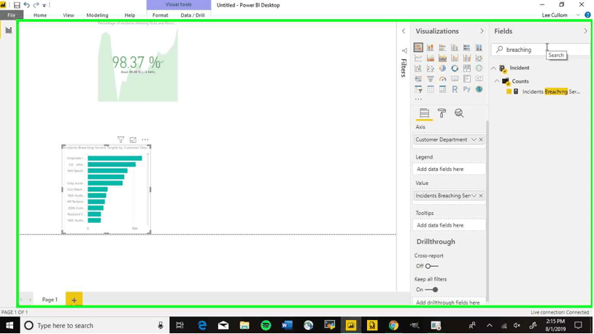Image resolution: width=594 pixels, height=334 pixels.
Task: Click the Fields search box
Action: point(541,50)
